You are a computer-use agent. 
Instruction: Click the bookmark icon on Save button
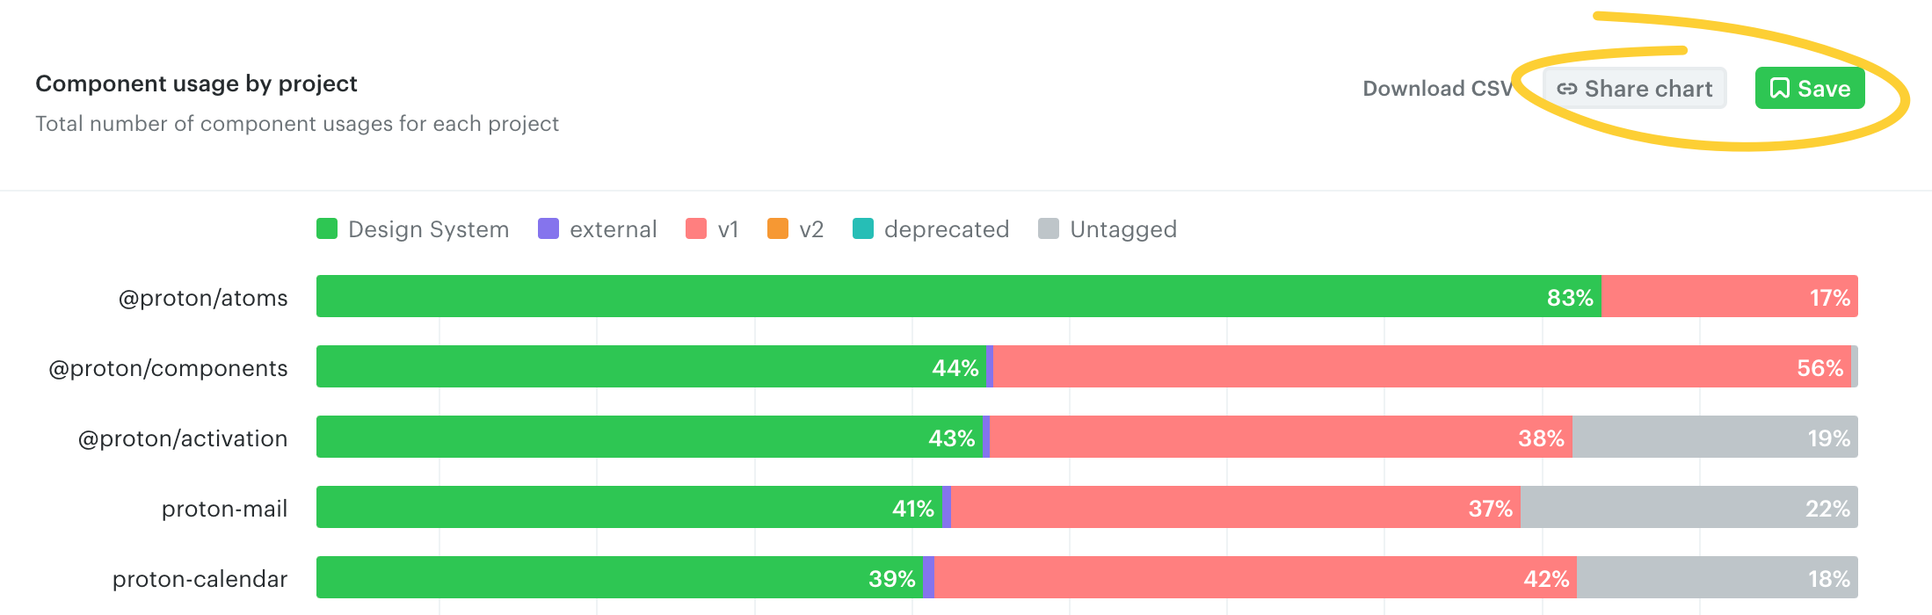(x=1779, y=89)
